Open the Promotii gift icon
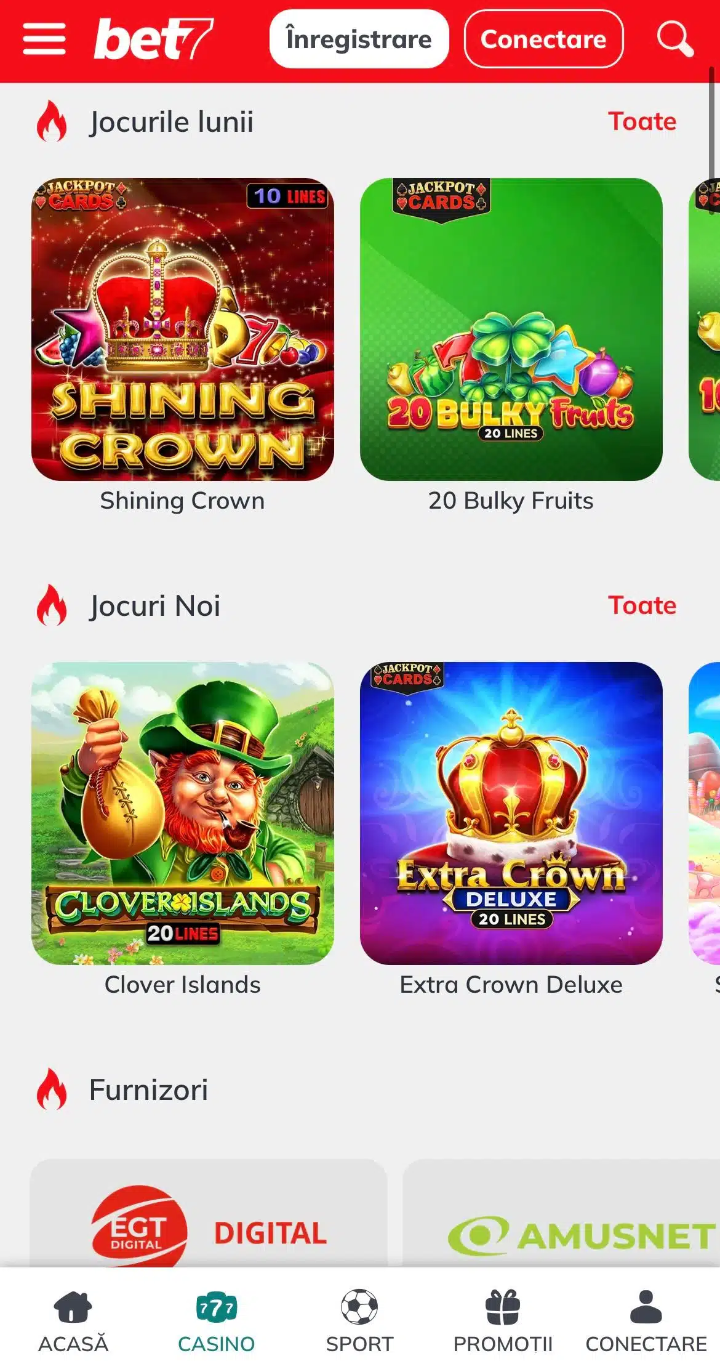The height and width of the screenshot is (1361, 720). [x=503, y=1307]
